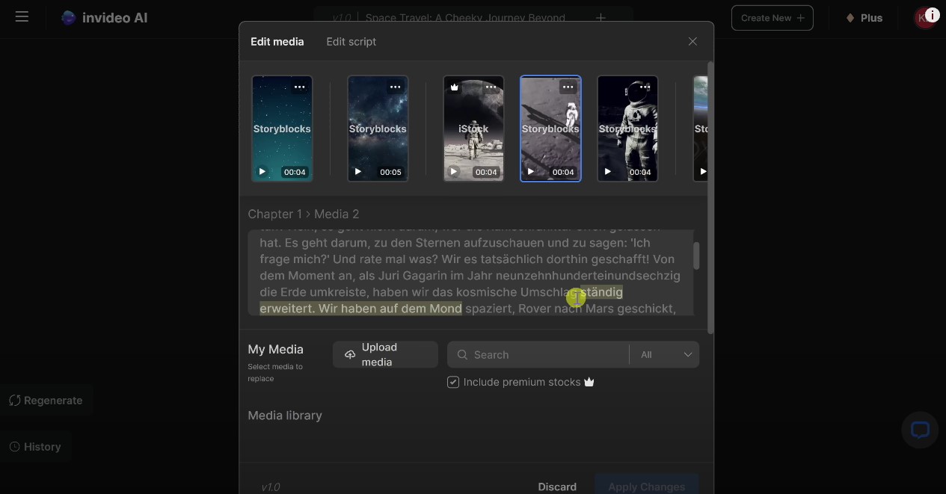The image size is (946, 494).
Task: Open options on first Storyblocks 00:04 clip
Action: click(299, 87)
